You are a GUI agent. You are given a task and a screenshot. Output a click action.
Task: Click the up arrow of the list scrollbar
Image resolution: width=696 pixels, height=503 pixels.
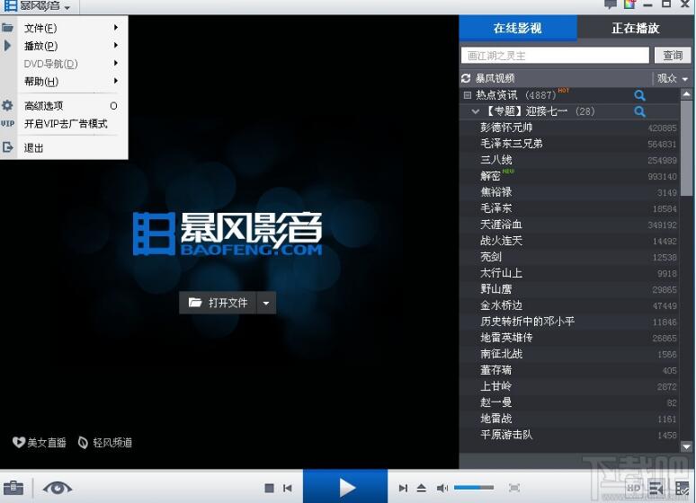click(x=686, y=94)
